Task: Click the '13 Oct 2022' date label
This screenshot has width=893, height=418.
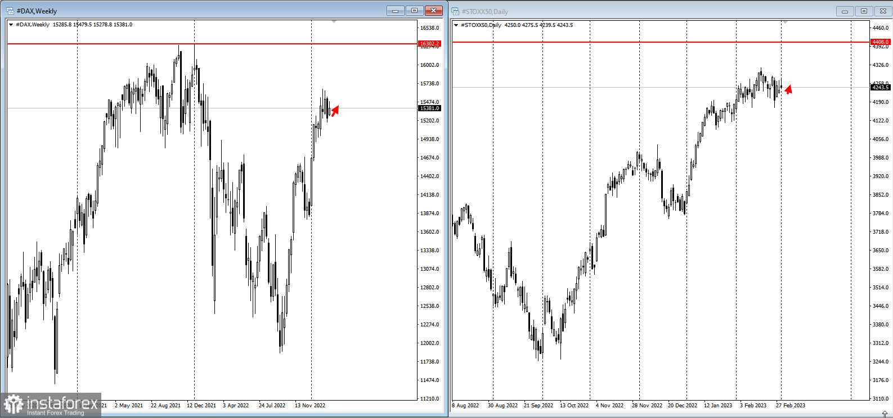Action: tap(574, 406)
